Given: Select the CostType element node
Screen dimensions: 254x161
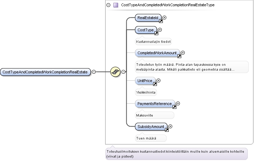Looking at the screenshot, I should [146, 30].
